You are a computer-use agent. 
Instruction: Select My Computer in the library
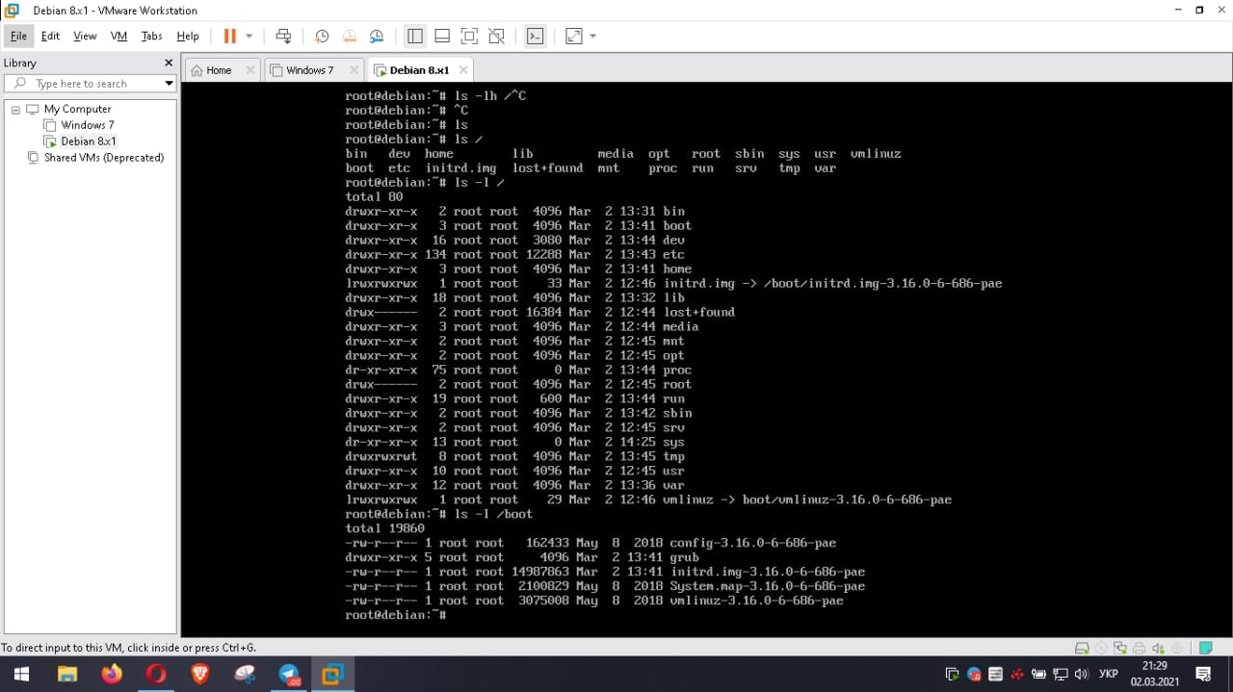[77, 110]
